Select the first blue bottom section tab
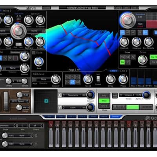The width and height of the screenshot is (157, 157). (x=49, y=117)
